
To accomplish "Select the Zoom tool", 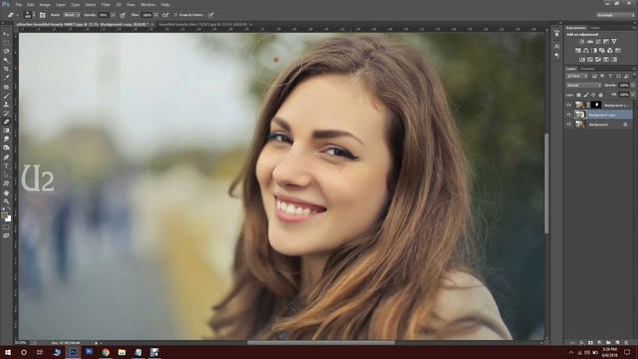I will (6, 201).
